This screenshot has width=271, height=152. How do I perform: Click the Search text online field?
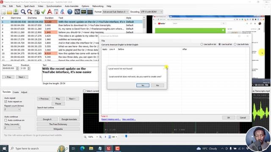coord(58,113)
